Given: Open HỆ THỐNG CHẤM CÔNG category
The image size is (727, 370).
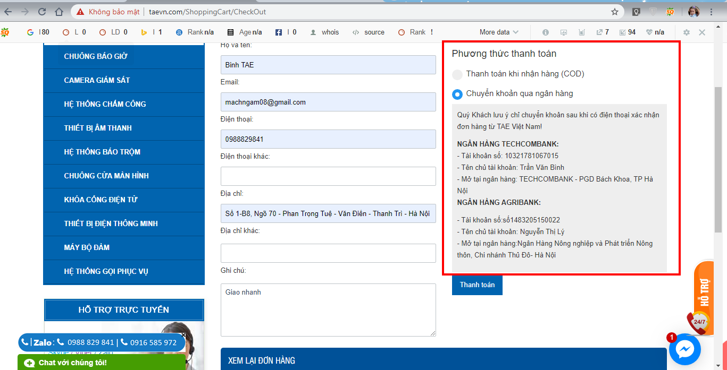Looking at the screenshot, I should [x=124, y=104].
